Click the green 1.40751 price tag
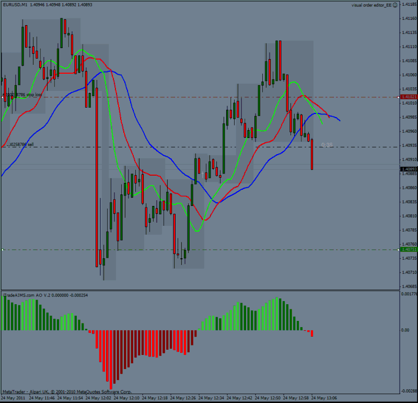 point(409,249)
